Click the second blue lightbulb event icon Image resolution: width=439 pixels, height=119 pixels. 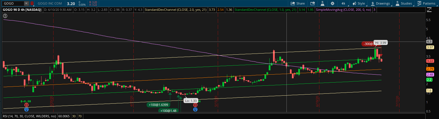[x=195, y=109]
